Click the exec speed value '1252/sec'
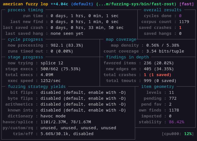 pos(50,81)
